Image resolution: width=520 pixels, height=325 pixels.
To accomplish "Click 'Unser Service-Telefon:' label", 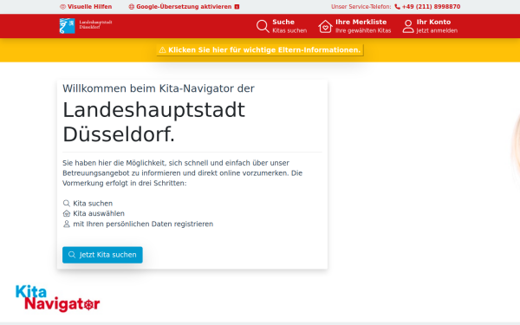I will 361,7.
